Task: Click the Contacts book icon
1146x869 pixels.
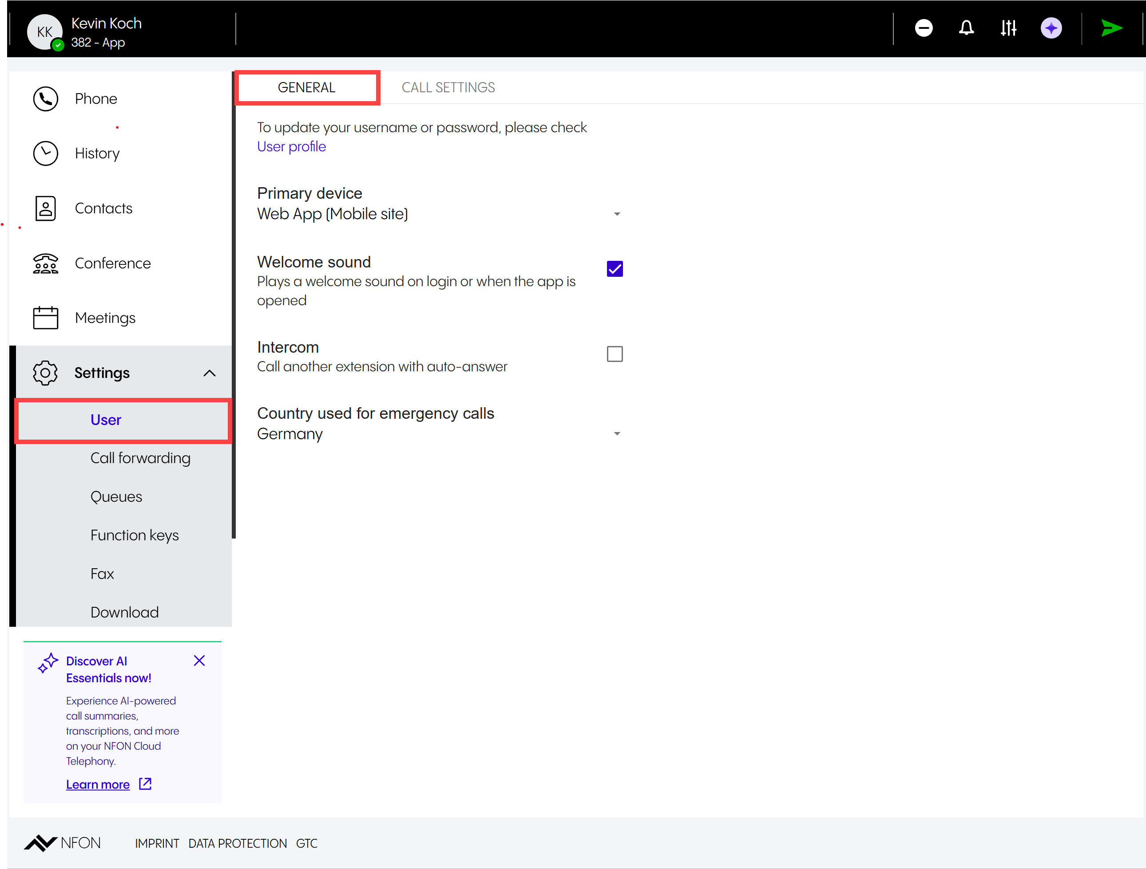Action: pyautogui.click(x=46, y=208)
